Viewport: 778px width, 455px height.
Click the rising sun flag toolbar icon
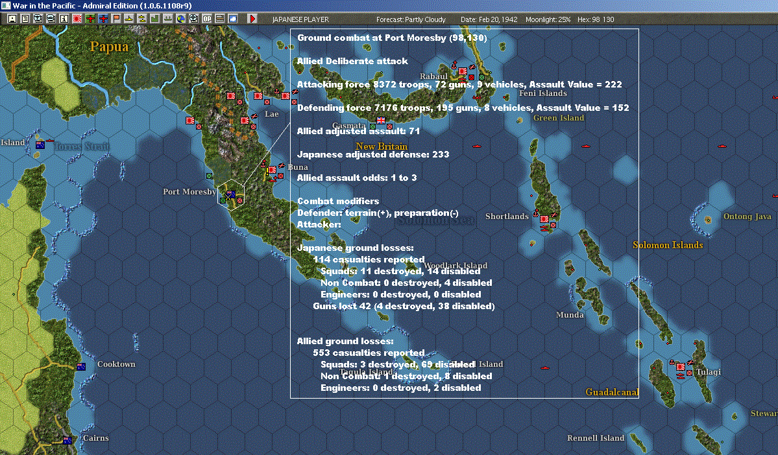click(x=77, y=19)
